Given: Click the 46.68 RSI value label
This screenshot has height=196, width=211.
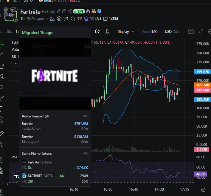Looking at the screenshot, I should [201, 174].
